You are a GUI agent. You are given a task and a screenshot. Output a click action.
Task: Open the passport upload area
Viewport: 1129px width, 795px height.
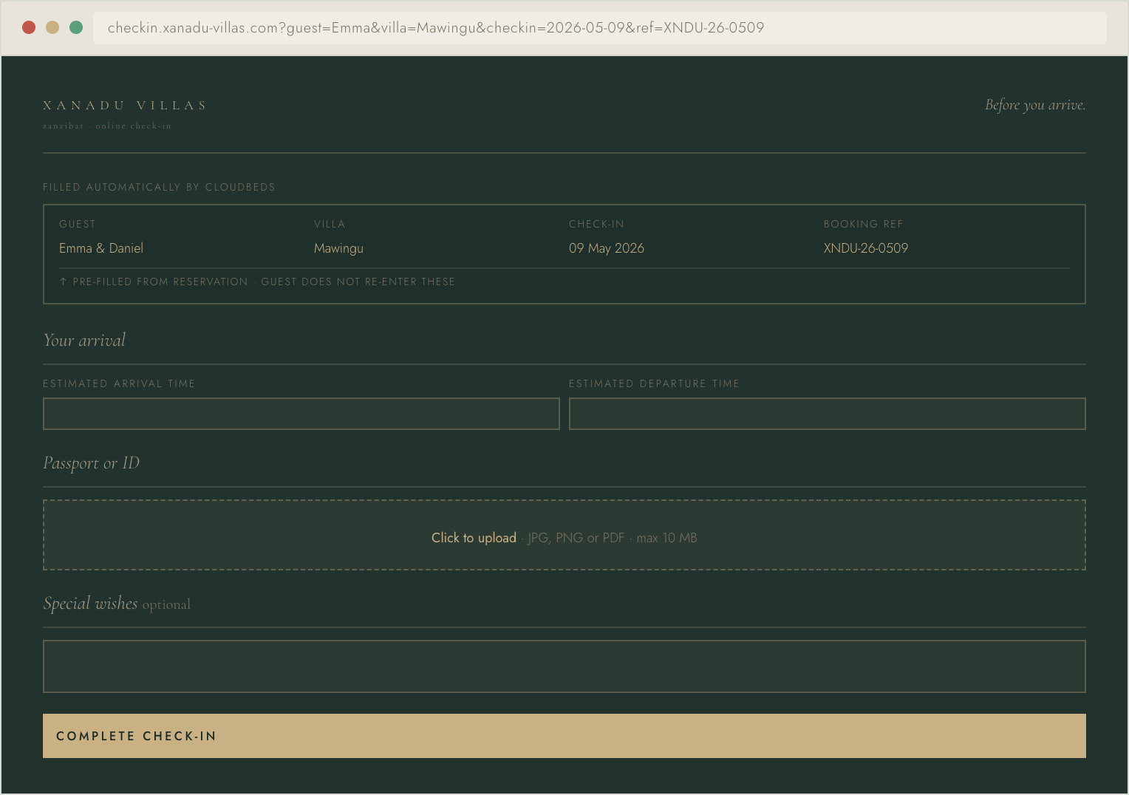(x=564, y=534)
